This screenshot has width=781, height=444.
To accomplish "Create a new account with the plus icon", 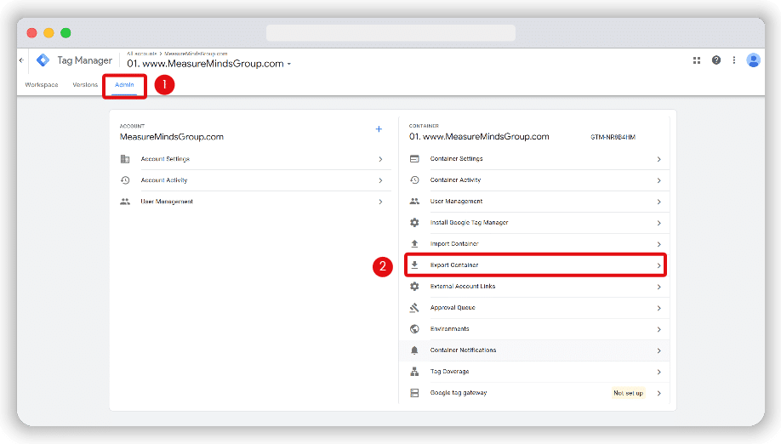I will [x=379, y=129].
